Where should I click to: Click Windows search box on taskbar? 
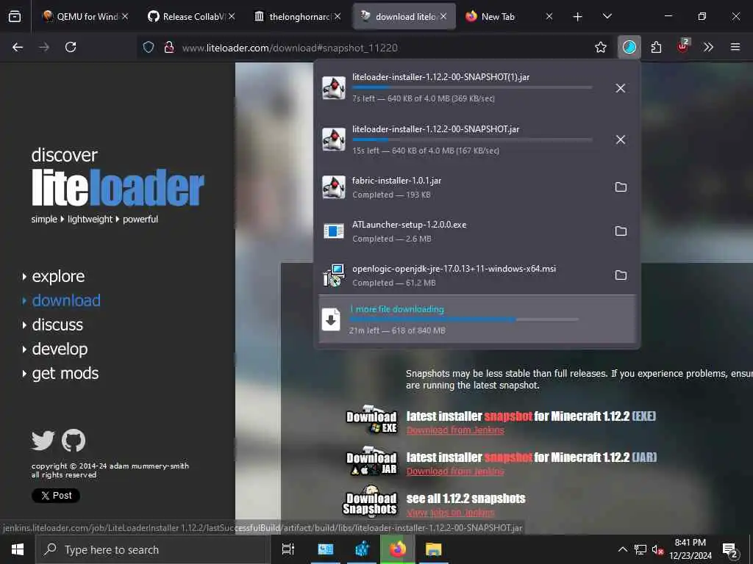153,549
